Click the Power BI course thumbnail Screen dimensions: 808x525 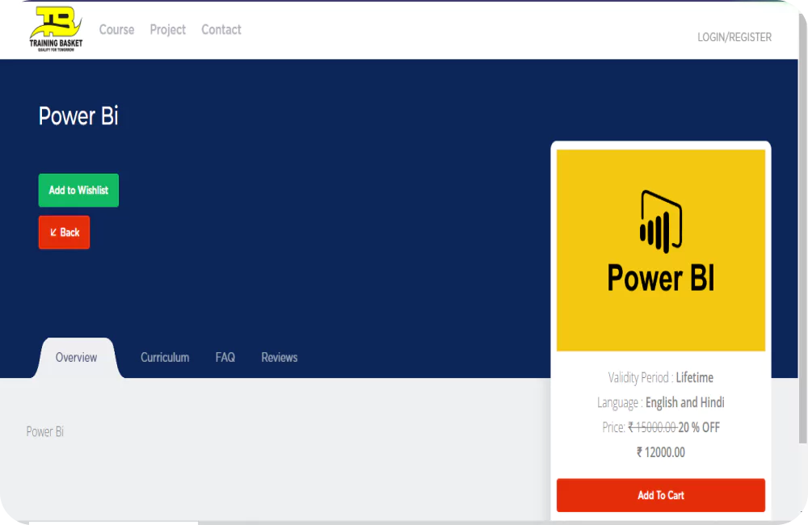coord(661,250)
